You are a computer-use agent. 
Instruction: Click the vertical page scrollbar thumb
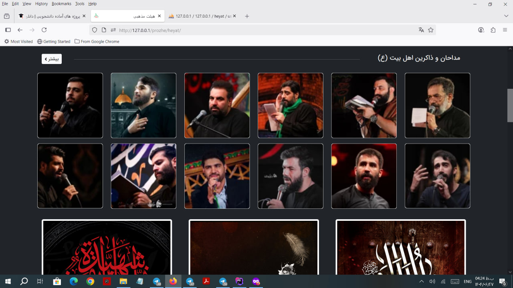[510, 105]
